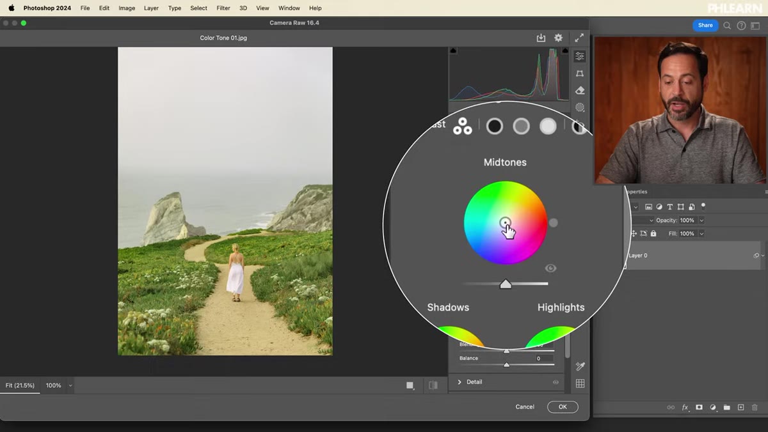Choose the Midtones wheel mode icon
This screenshot has width=768, height=432.
521,127
